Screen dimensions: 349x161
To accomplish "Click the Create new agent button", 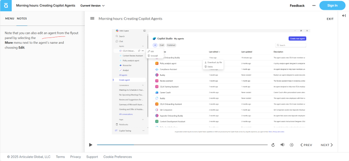I will point(297,38).
